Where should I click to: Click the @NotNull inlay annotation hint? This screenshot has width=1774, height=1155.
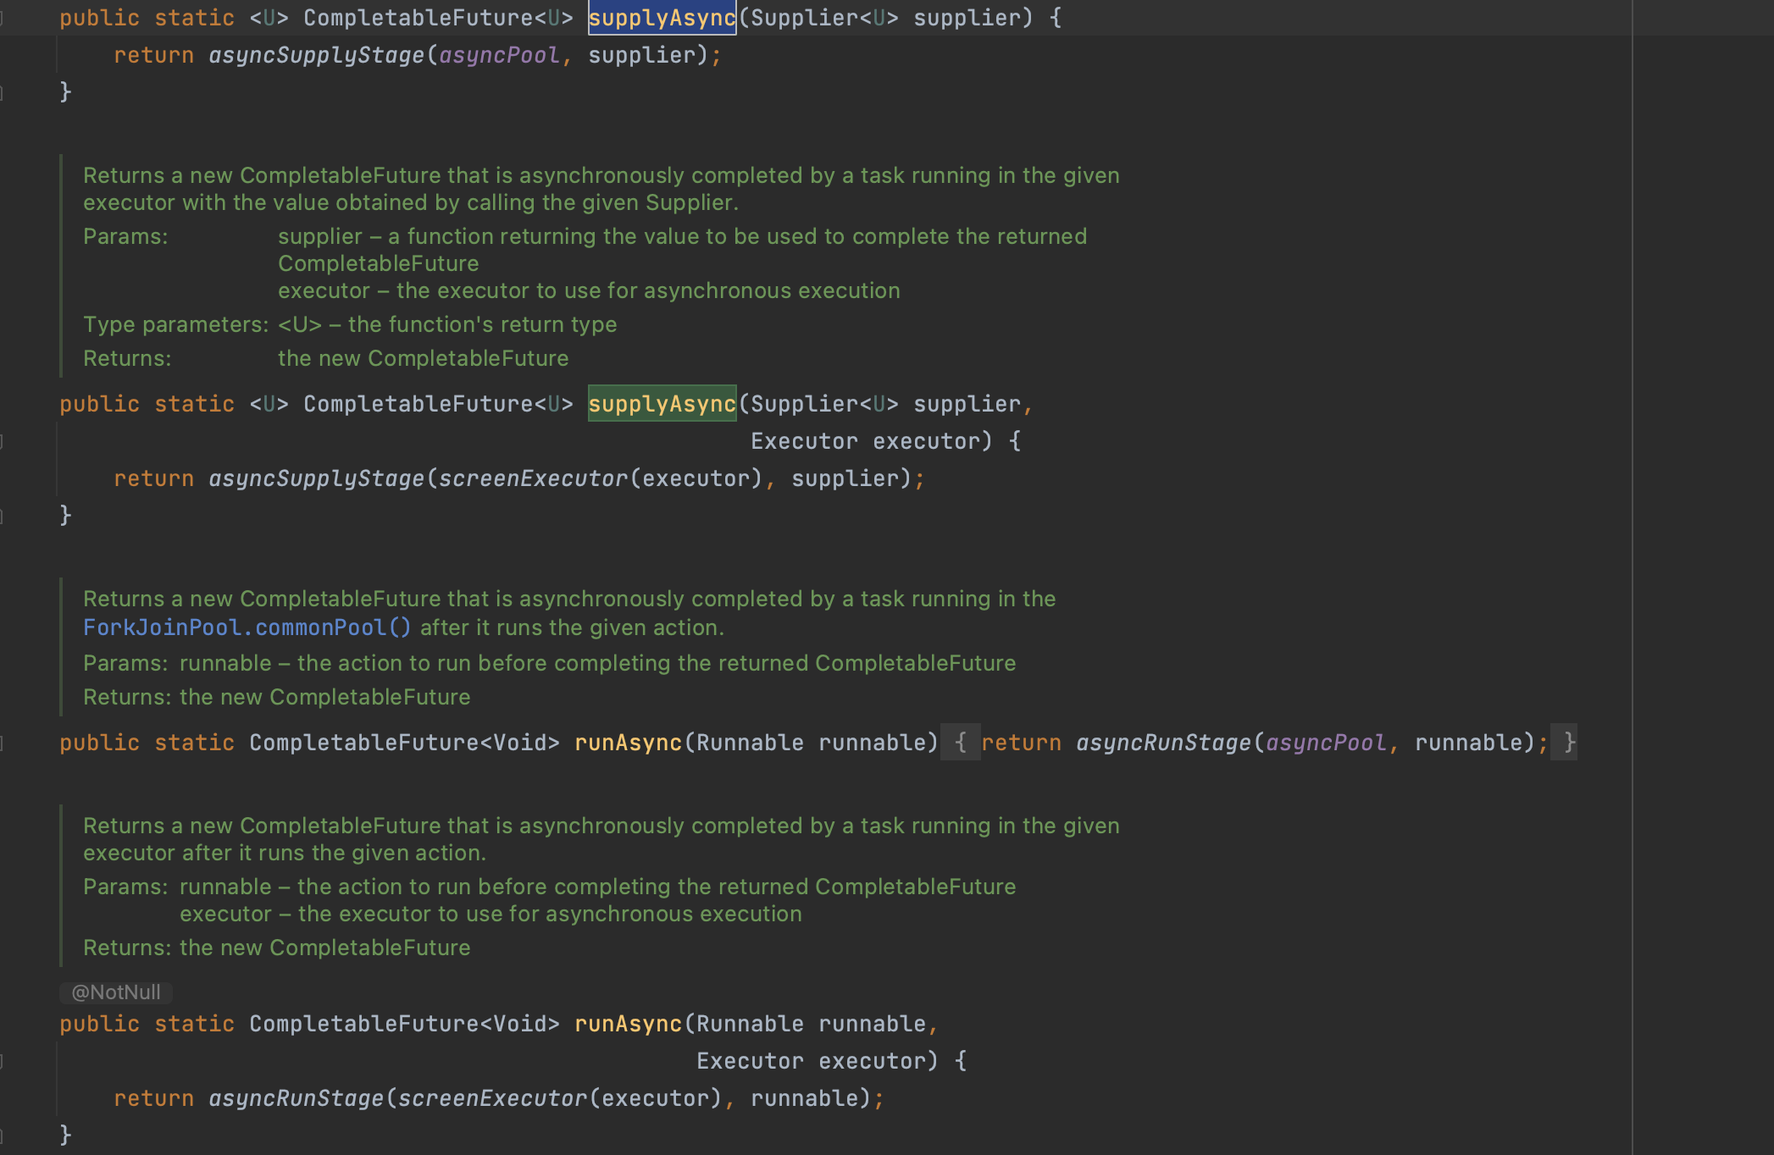[x=116, y=992]
